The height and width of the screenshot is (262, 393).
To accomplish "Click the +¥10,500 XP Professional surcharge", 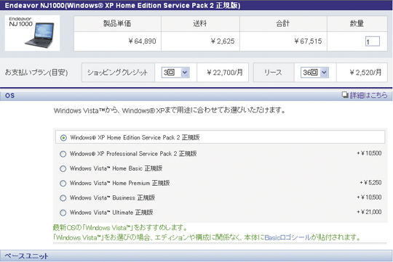I will pos(369,153).
